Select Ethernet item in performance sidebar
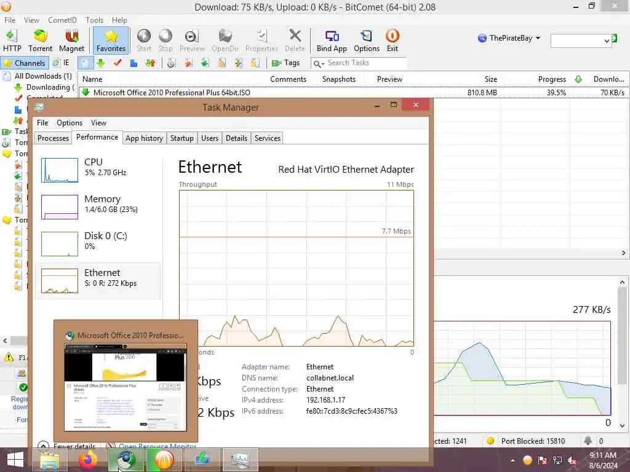The width and height of the screenshot is (630, 472). pyautogui.click(x=98, y=280)
